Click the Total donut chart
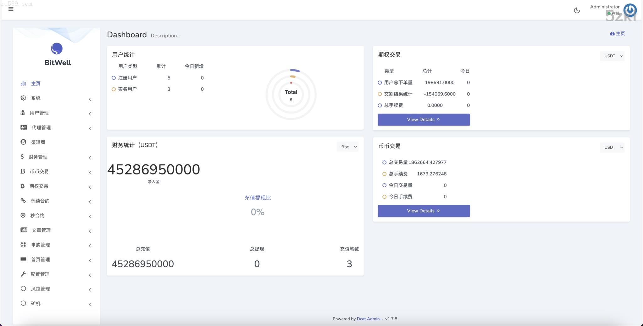643x326 pixels. coord(291,94)
